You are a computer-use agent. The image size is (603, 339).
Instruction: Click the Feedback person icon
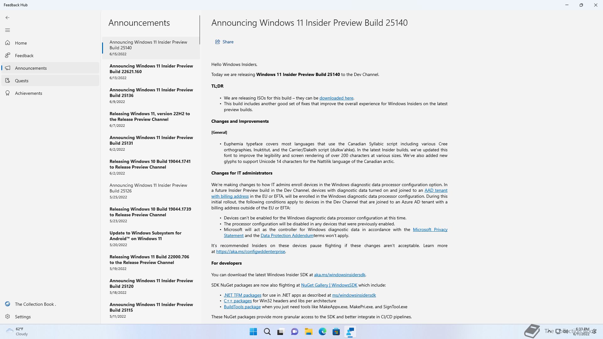tap(8, 55)
